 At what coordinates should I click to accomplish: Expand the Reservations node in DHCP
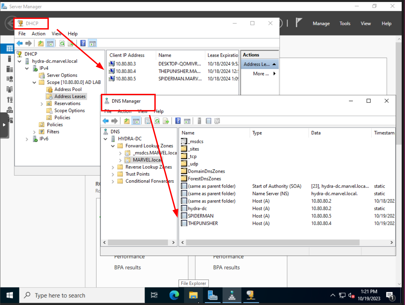coord(41,104)
